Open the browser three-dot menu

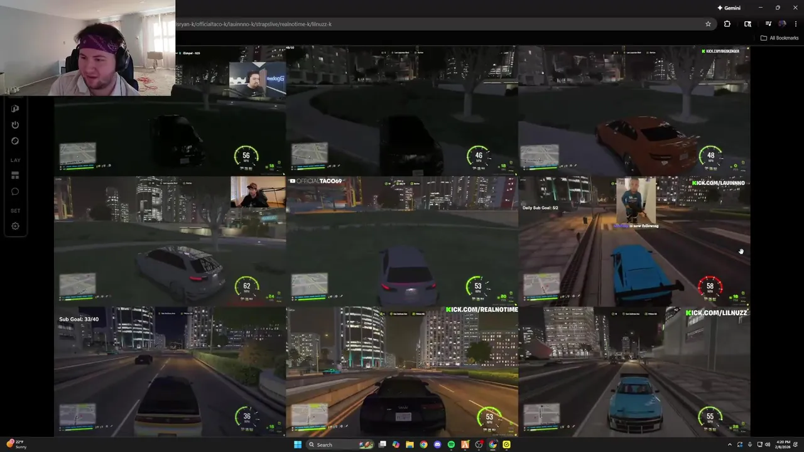click(x=795, y=24)
